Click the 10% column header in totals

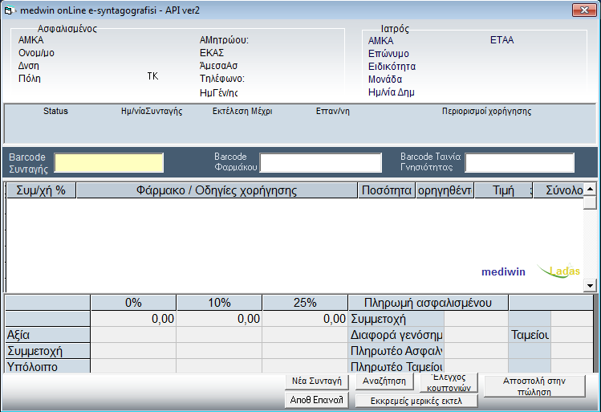(219, 303)
